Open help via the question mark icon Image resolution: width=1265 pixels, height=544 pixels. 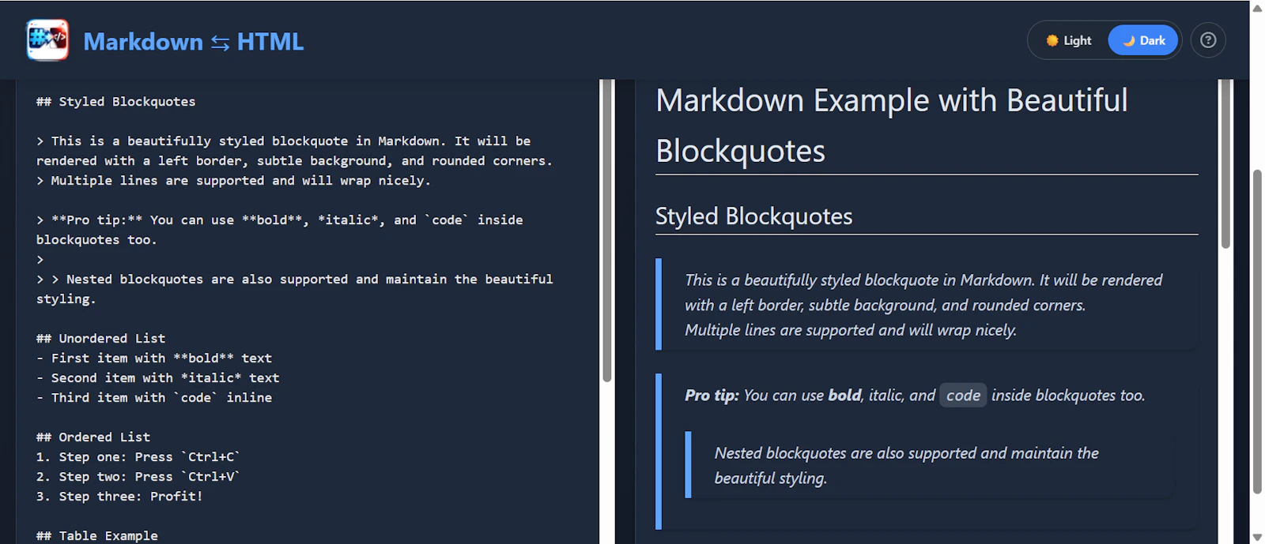coord(1208,40)
